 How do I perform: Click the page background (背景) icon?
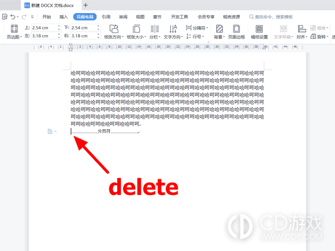pyautogui.click(x=218, y=29)
